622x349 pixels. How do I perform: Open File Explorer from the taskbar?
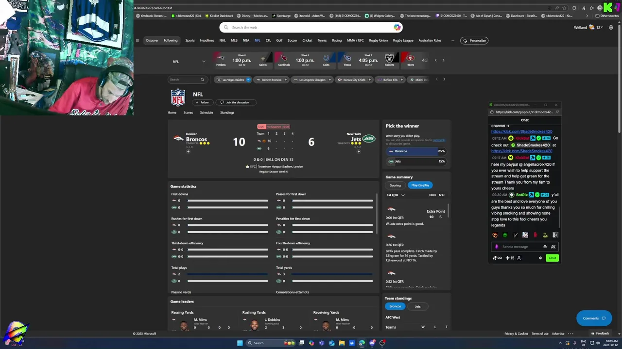tap(342, 343)
